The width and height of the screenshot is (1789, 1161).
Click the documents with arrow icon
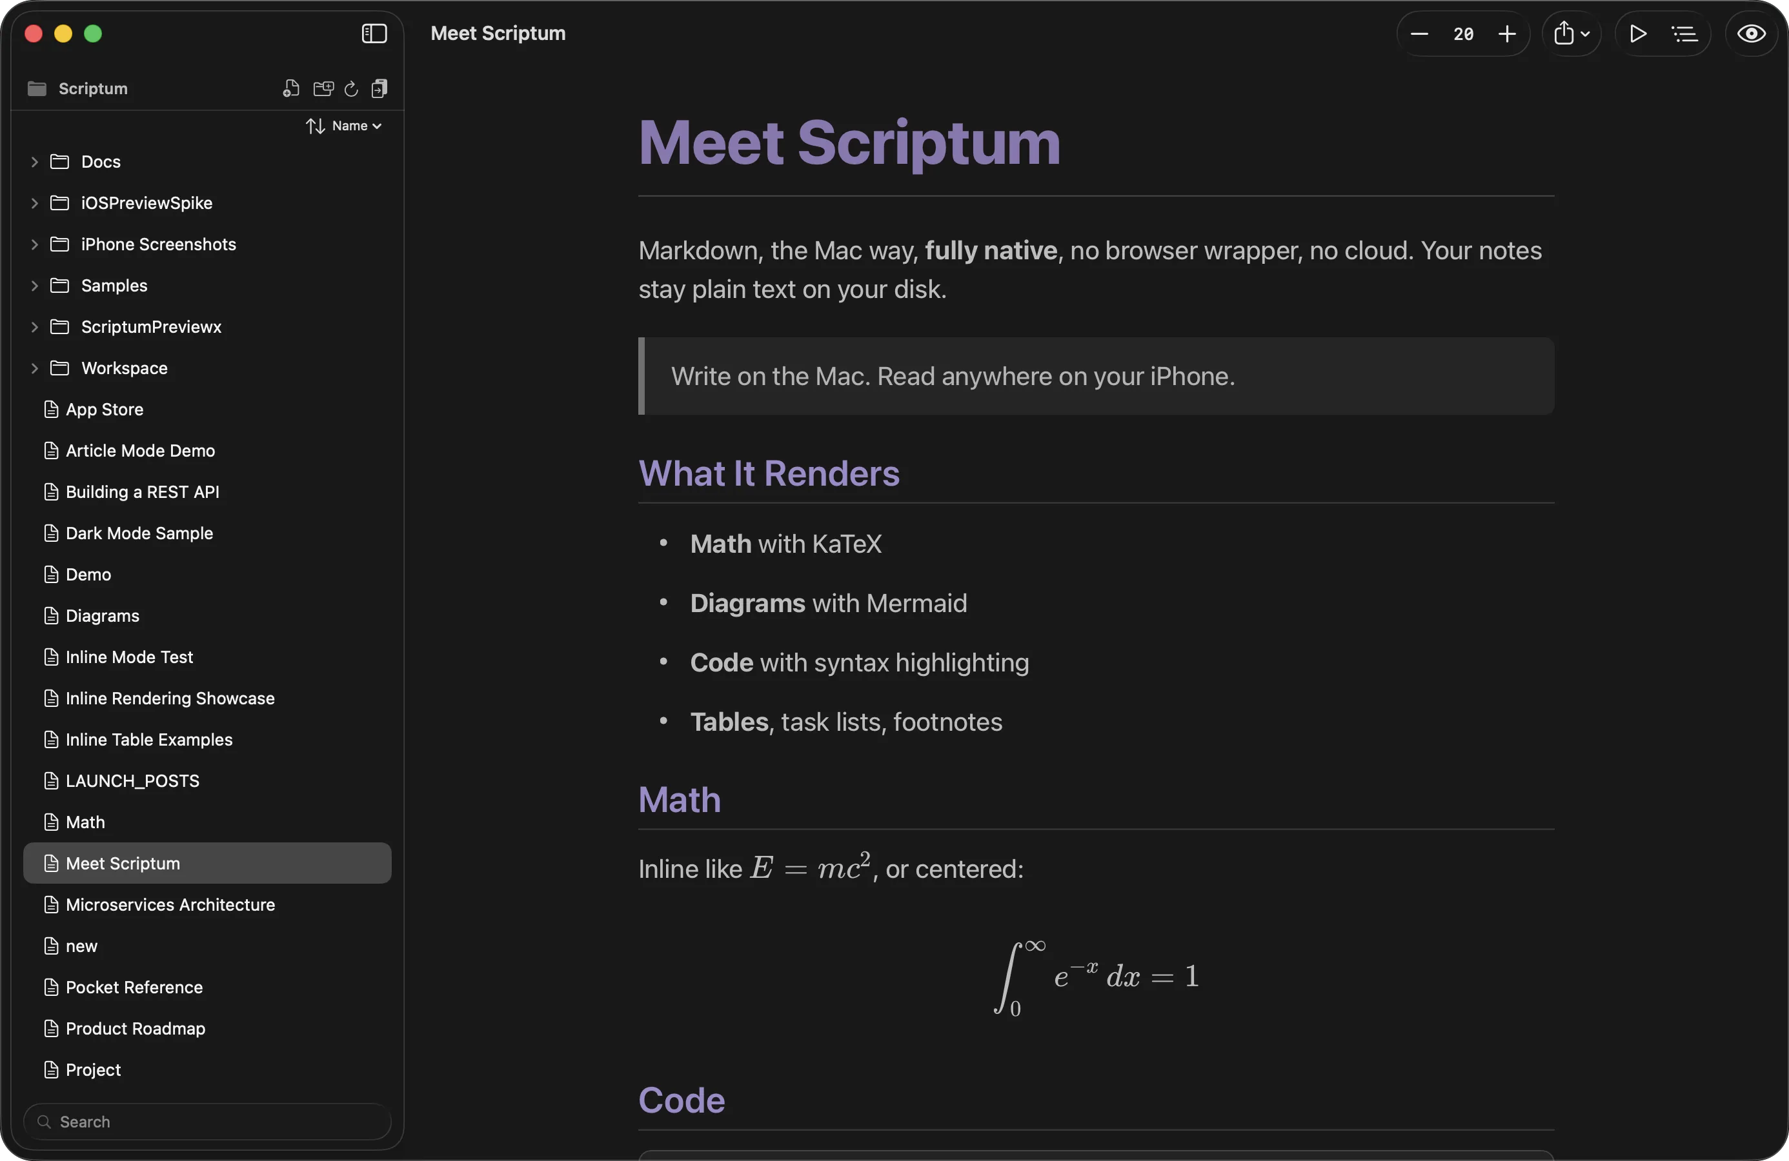pyautogui.click(x=379, y=88)
